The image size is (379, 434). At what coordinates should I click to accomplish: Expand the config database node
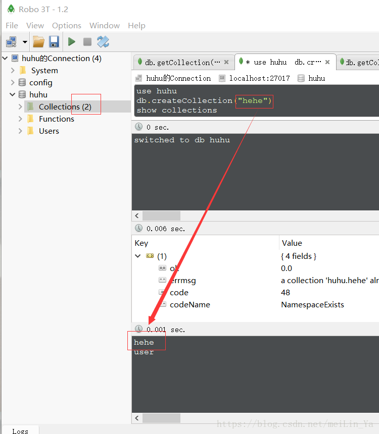tap(13, 82)
